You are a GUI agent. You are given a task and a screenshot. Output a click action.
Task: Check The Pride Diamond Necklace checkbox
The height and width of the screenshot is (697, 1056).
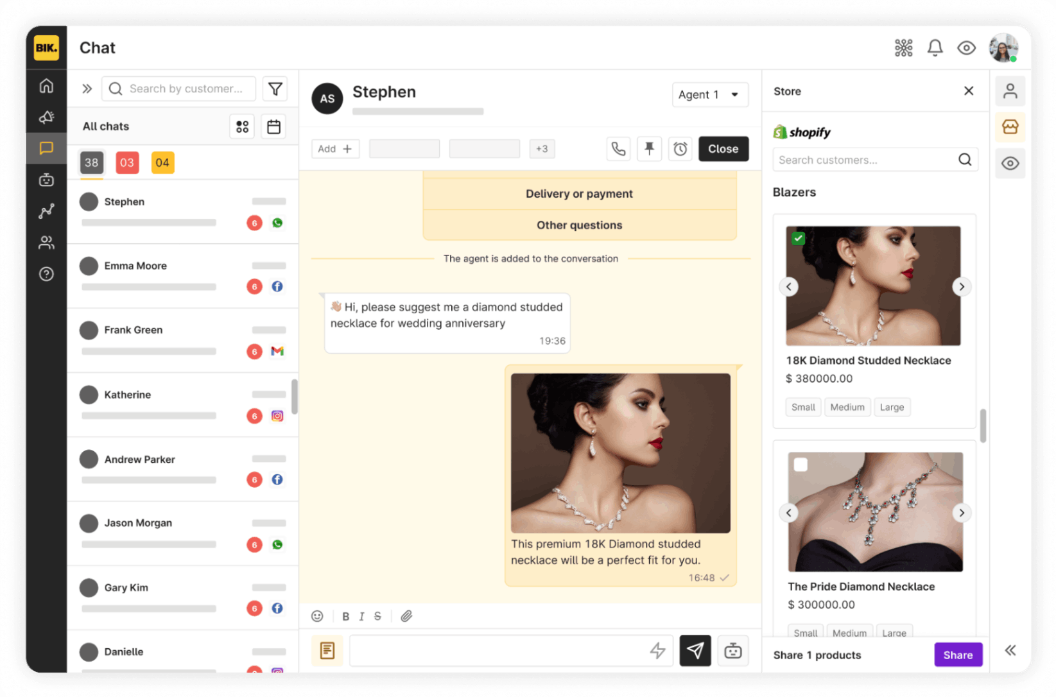click(801, 464)
